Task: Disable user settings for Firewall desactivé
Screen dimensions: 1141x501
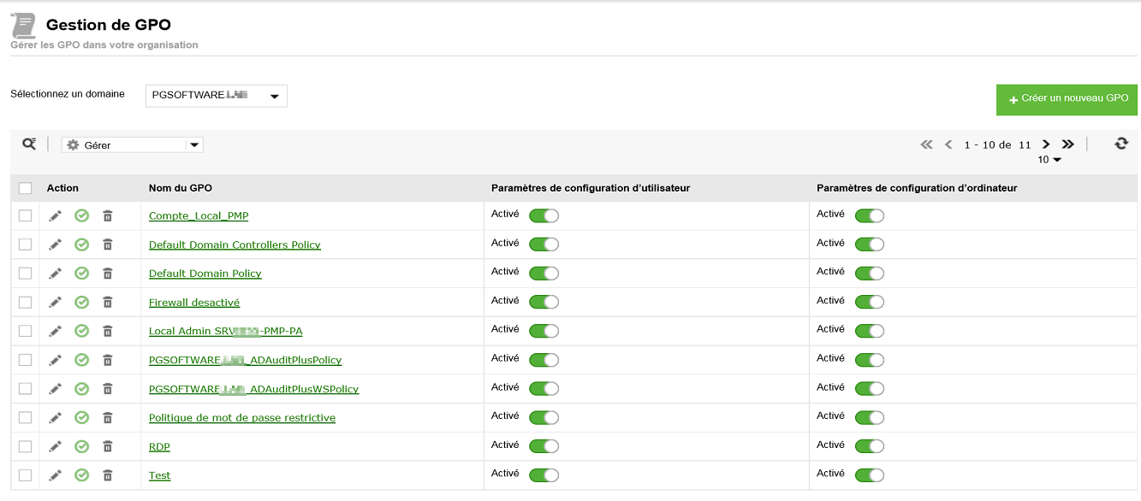Action: [544, 302]
